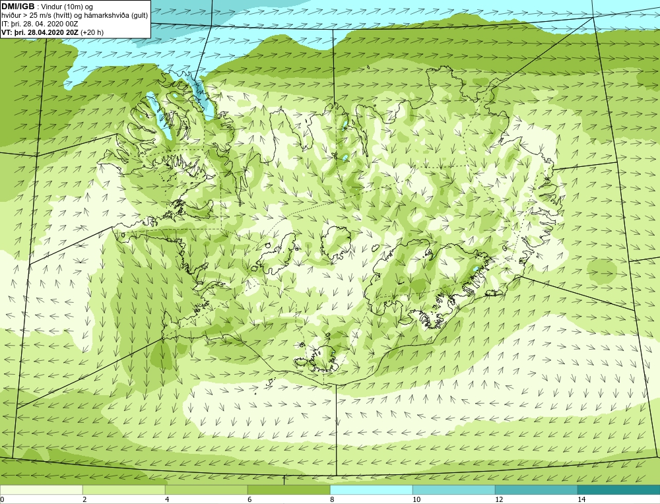
Task: Click the legend scale label '4'
Action: click(167, 499)
